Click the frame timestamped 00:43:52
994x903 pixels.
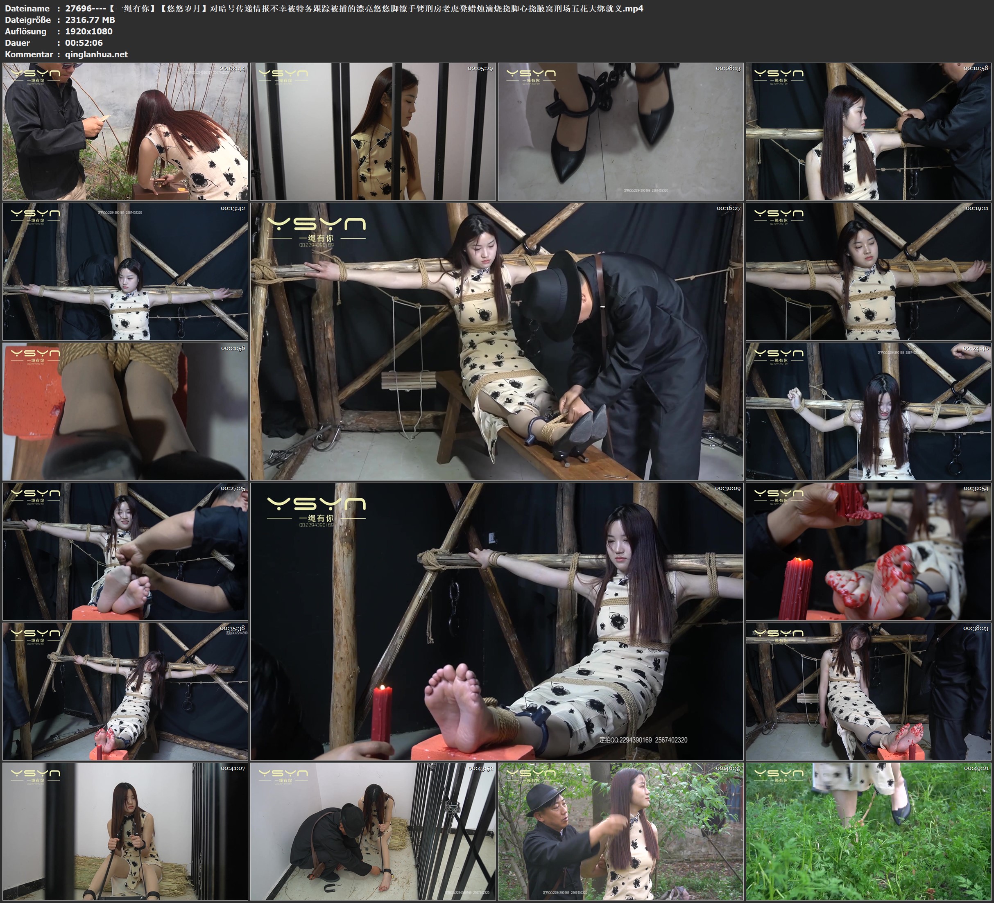click(x=373, y=831)
